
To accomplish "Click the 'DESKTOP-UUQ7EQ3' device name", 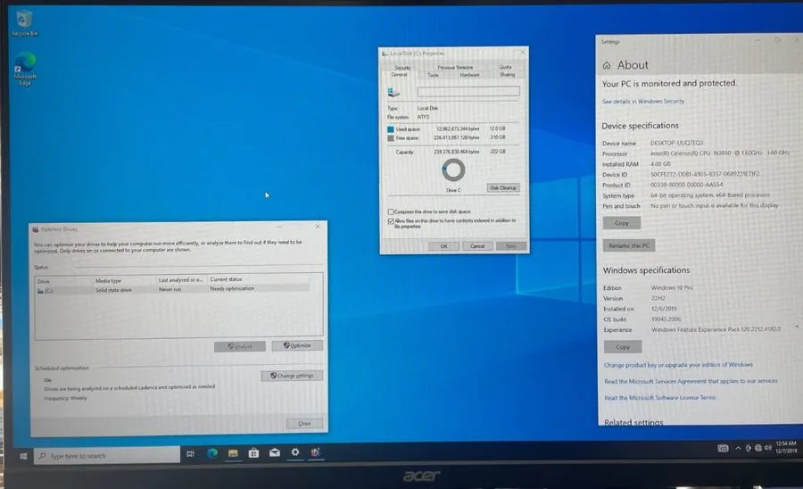I will tap(676, 143).
